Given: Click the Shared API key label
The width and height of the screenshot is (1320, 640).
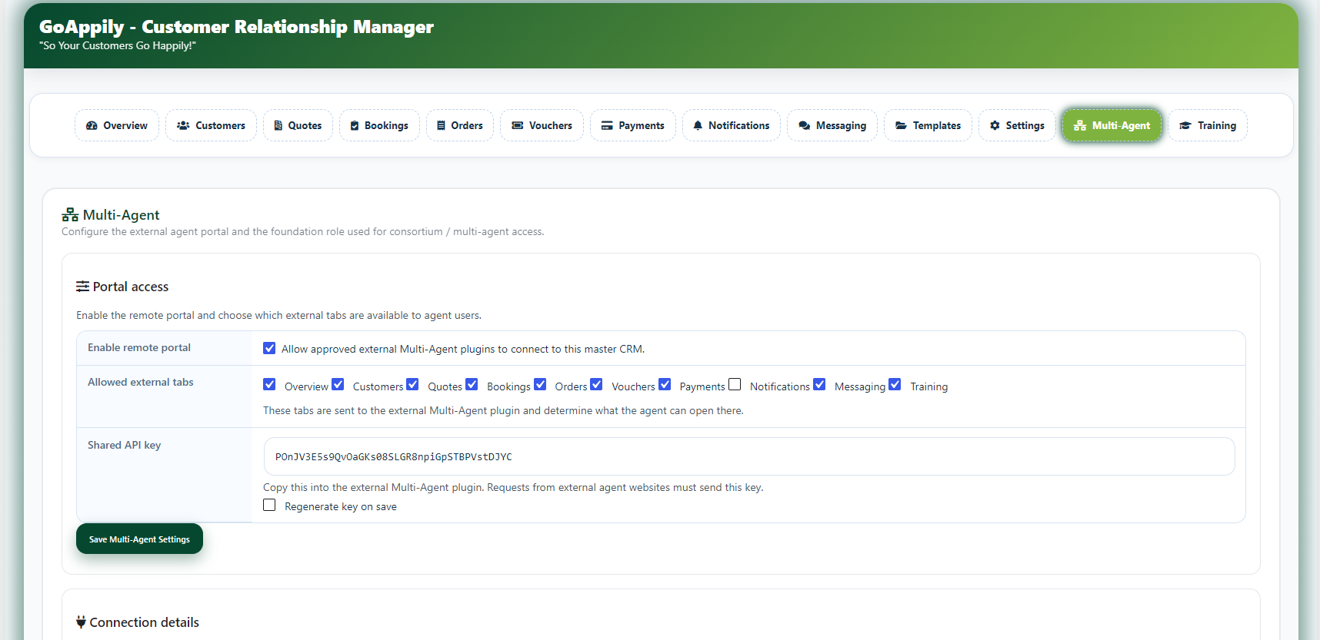Looking at the screenshot, I should pos(125,445).
